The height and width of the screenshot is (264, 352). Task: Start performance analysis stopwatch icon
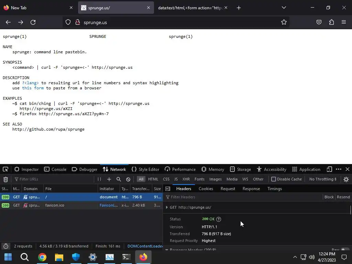pyautogui.click(x=6, y=246)
